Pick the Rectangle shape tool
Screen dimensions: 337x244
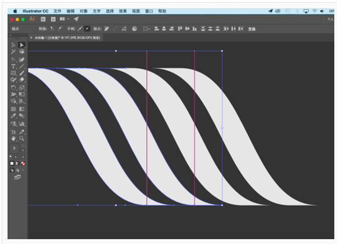point(13,73)
